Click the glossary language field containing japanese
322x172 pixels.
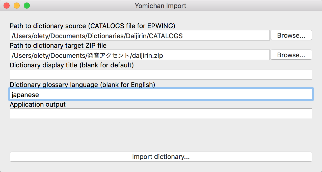[161, 94]
